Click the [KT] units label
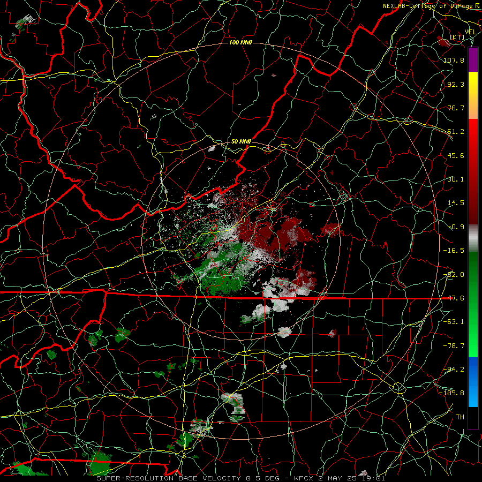This screenshot has height=482, width=482. [457, 37]
